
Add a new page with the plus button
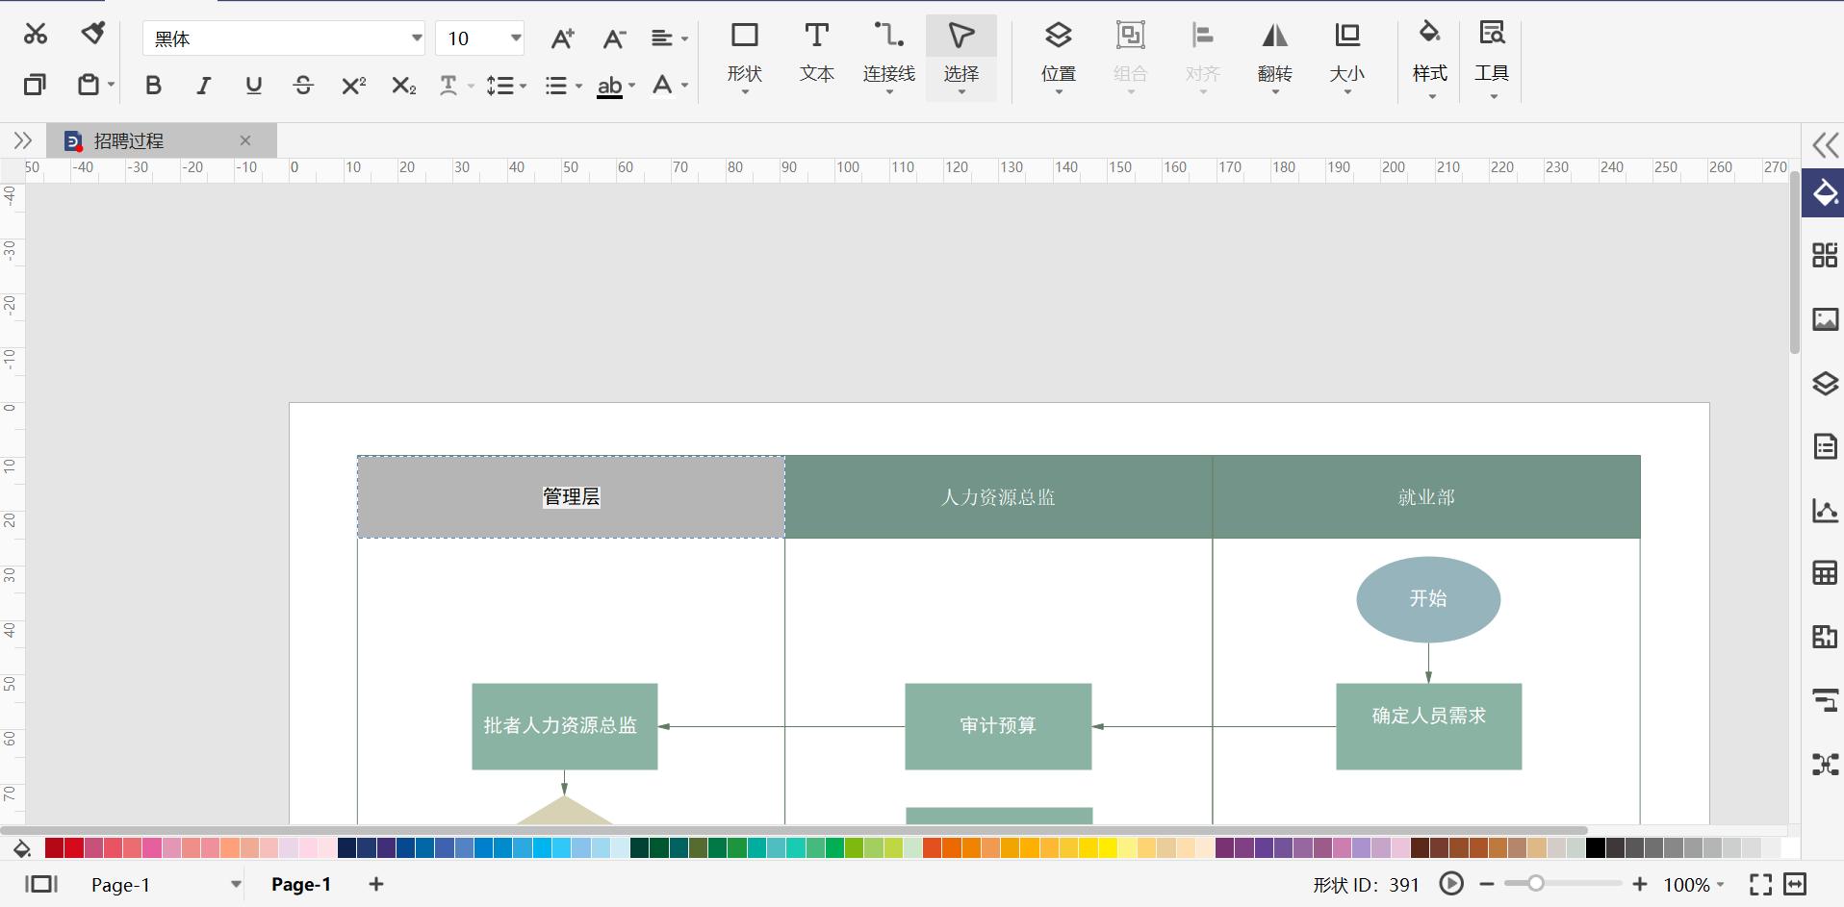pos(375,884)
